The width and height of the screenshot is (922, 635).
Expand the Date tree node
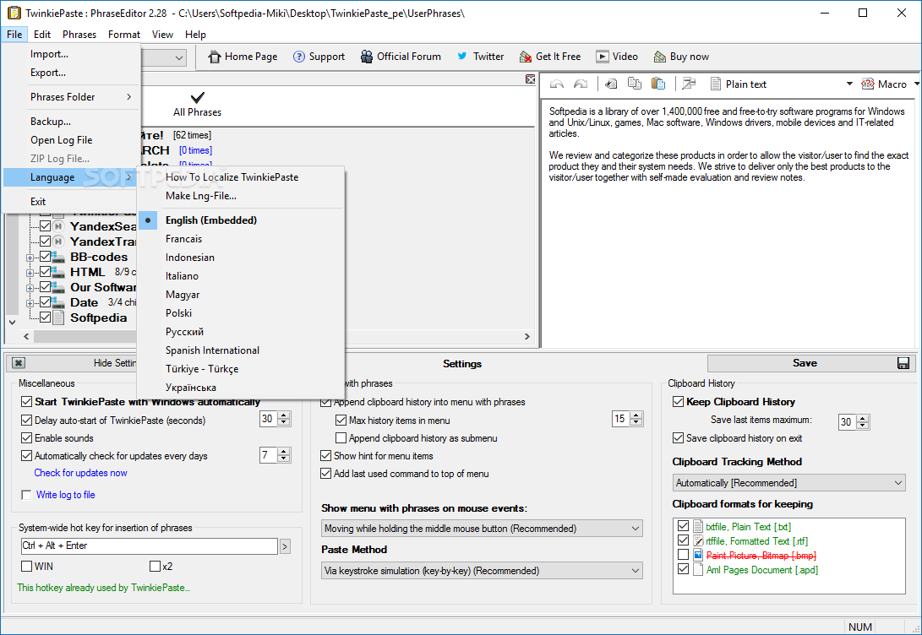coord(30,303)
